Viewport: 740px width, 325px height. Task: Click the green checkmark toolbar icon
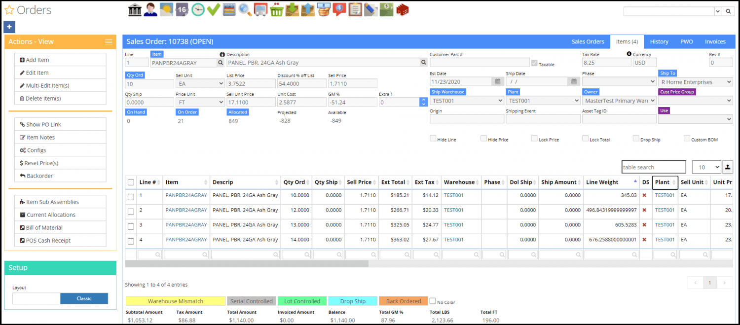tap(213, 9)
